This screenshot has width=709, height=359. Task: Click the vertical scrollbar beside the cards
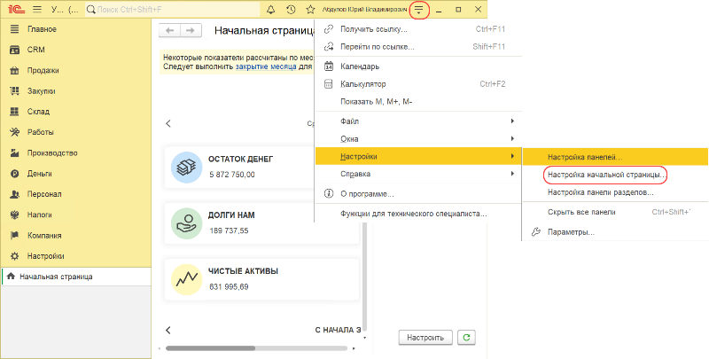pyautogui.click(x=364, y=277)
